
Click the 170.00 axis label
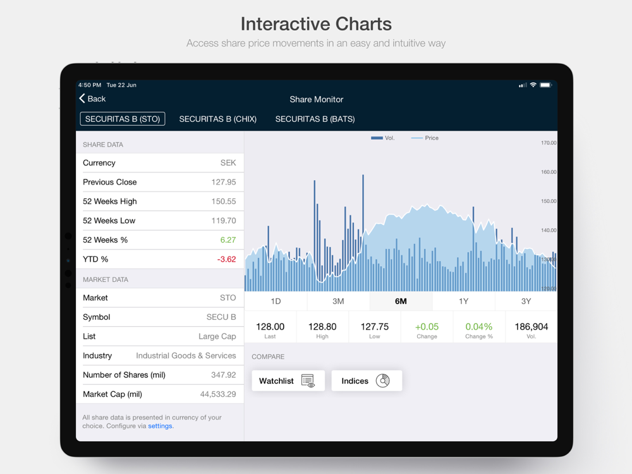[549, 143]
